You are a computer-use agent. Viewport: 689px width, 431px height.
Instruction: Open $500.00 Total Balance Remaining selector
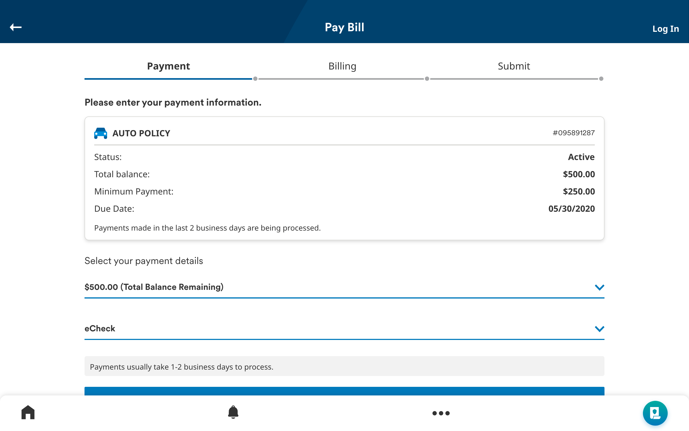(344, 287)
